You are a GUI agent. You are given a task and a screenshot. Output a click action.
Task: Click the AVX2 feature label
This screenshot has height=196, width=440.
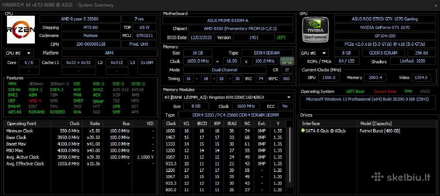point(98,90)
